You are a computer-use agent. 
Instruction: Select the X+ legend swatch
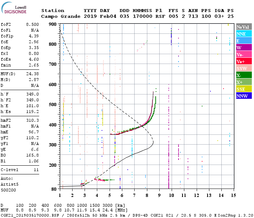coord(244,82)
